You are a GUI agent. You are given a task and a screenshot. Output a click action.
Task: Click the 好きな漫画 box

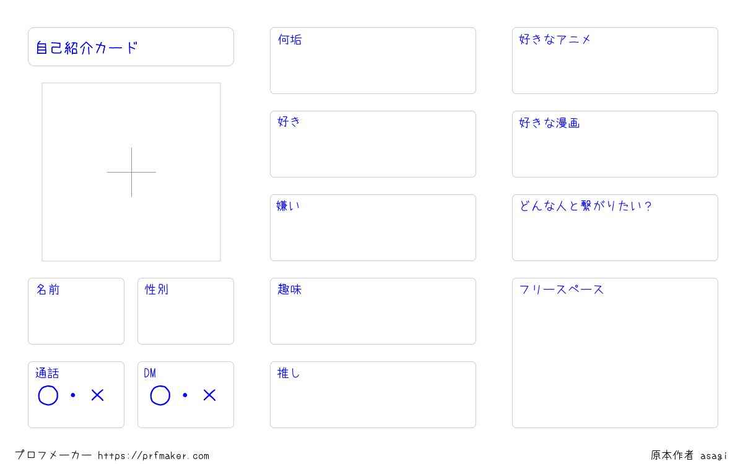point(615,144)
